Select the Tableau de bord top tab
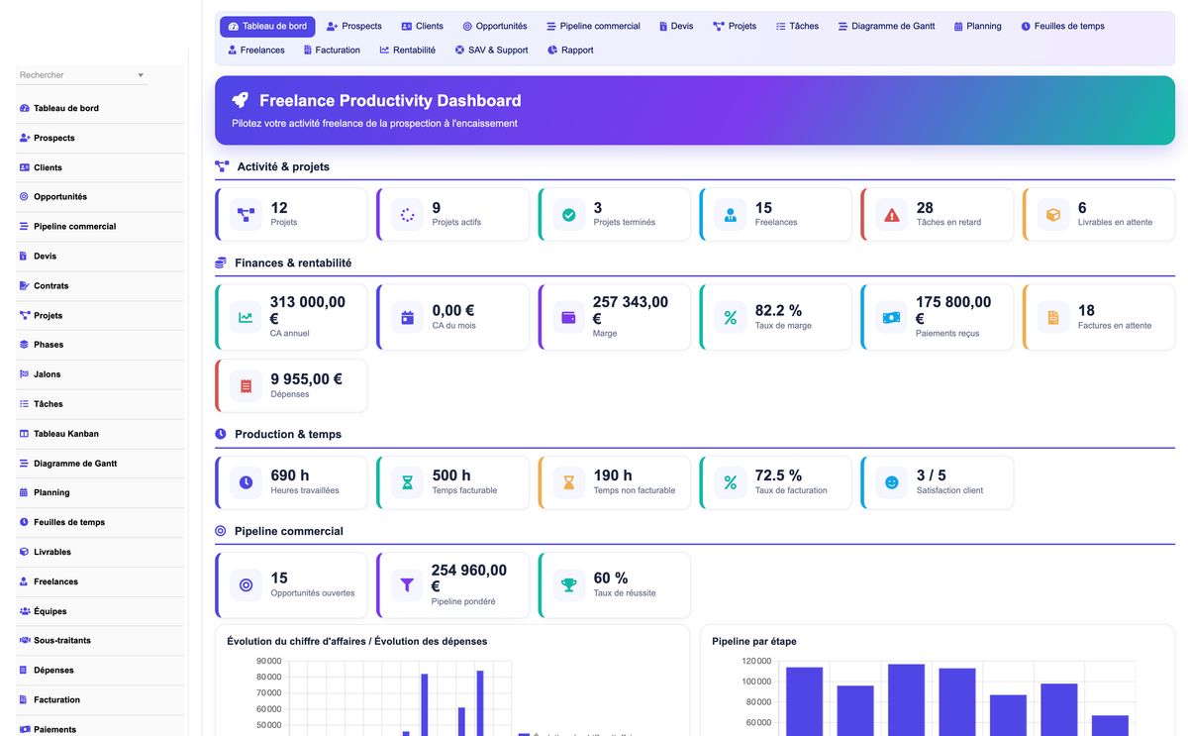 267,26
